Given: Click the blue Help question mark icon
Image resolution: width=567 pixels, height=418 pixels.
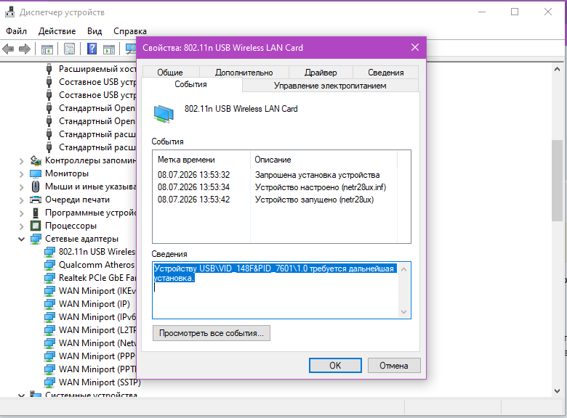Looking at the screenshot, I should pos(92,49).
